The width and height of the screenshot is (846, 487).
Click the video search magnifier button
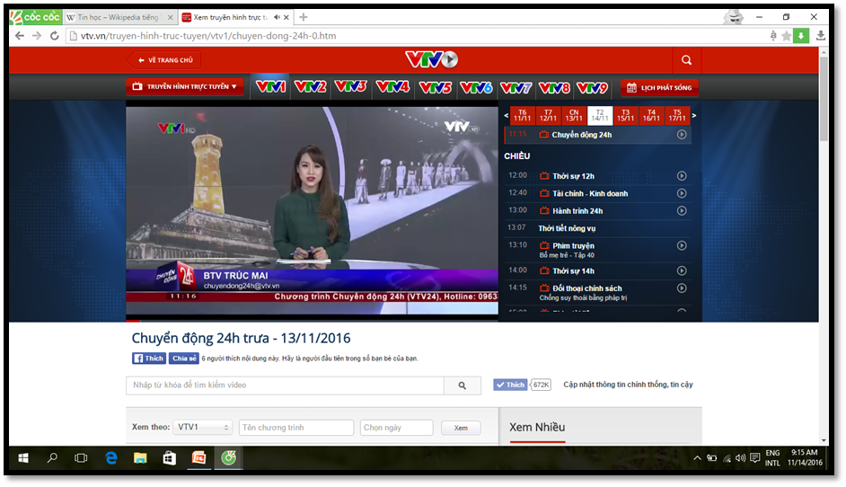click(x=463, y=385)
